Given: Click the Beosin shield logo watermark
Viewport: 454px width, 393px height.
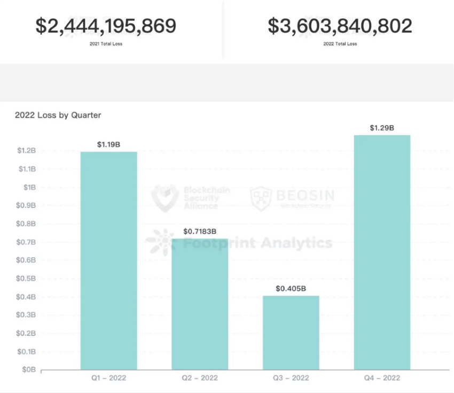Looking at the screenshot, I should point(261,198).
